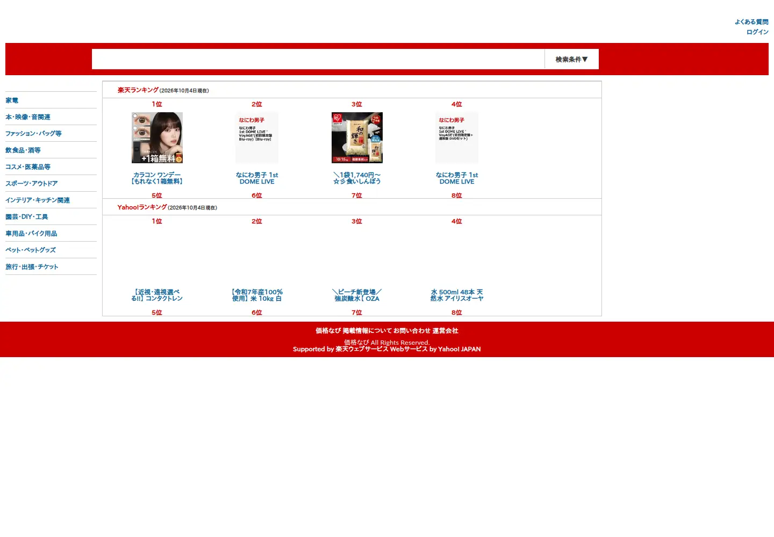Viewport: 774px width, 537px height.
Task: Select the 本・映像・音関連 category
Action: (x=28, y=117)
